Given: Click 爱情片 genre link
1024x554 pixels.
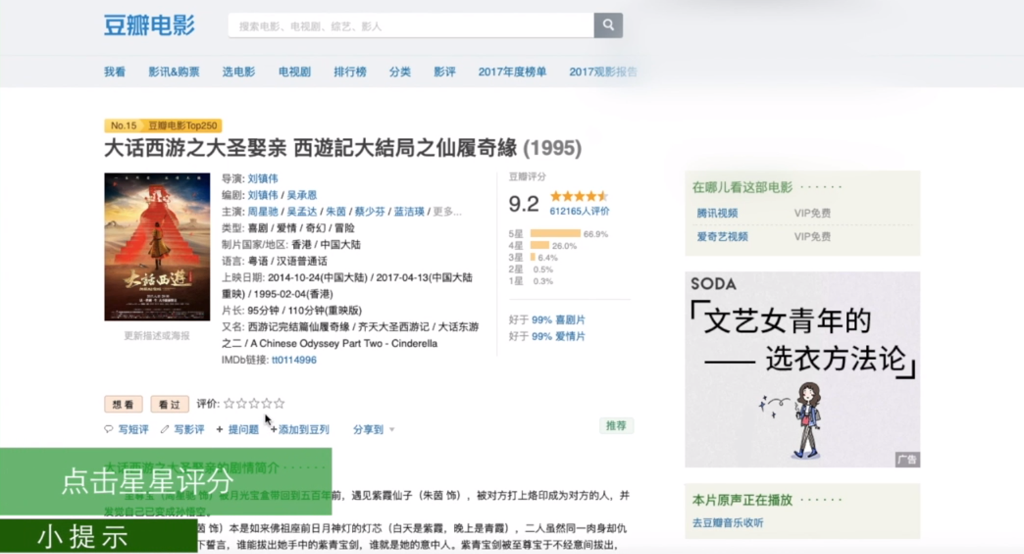Looking at the screenshot, I should (x=570, y=336).
